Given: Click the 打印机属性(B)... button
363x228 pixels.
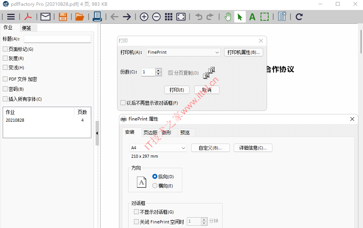Looking at the screenshot, I should click(x=244, y=52).
